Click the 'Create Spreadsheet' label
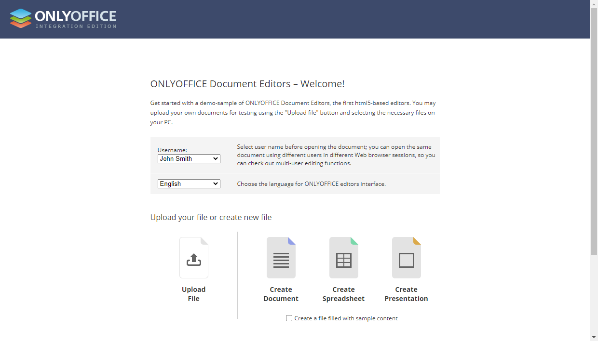 [344, 294]
